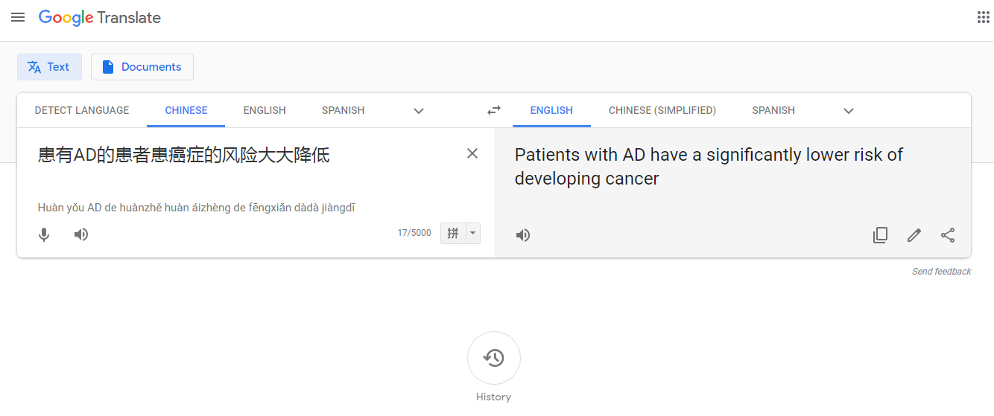This screenshot has height=416, width=994.
Task: Open the Google apps grid
Action: click(x=983, y=17)
